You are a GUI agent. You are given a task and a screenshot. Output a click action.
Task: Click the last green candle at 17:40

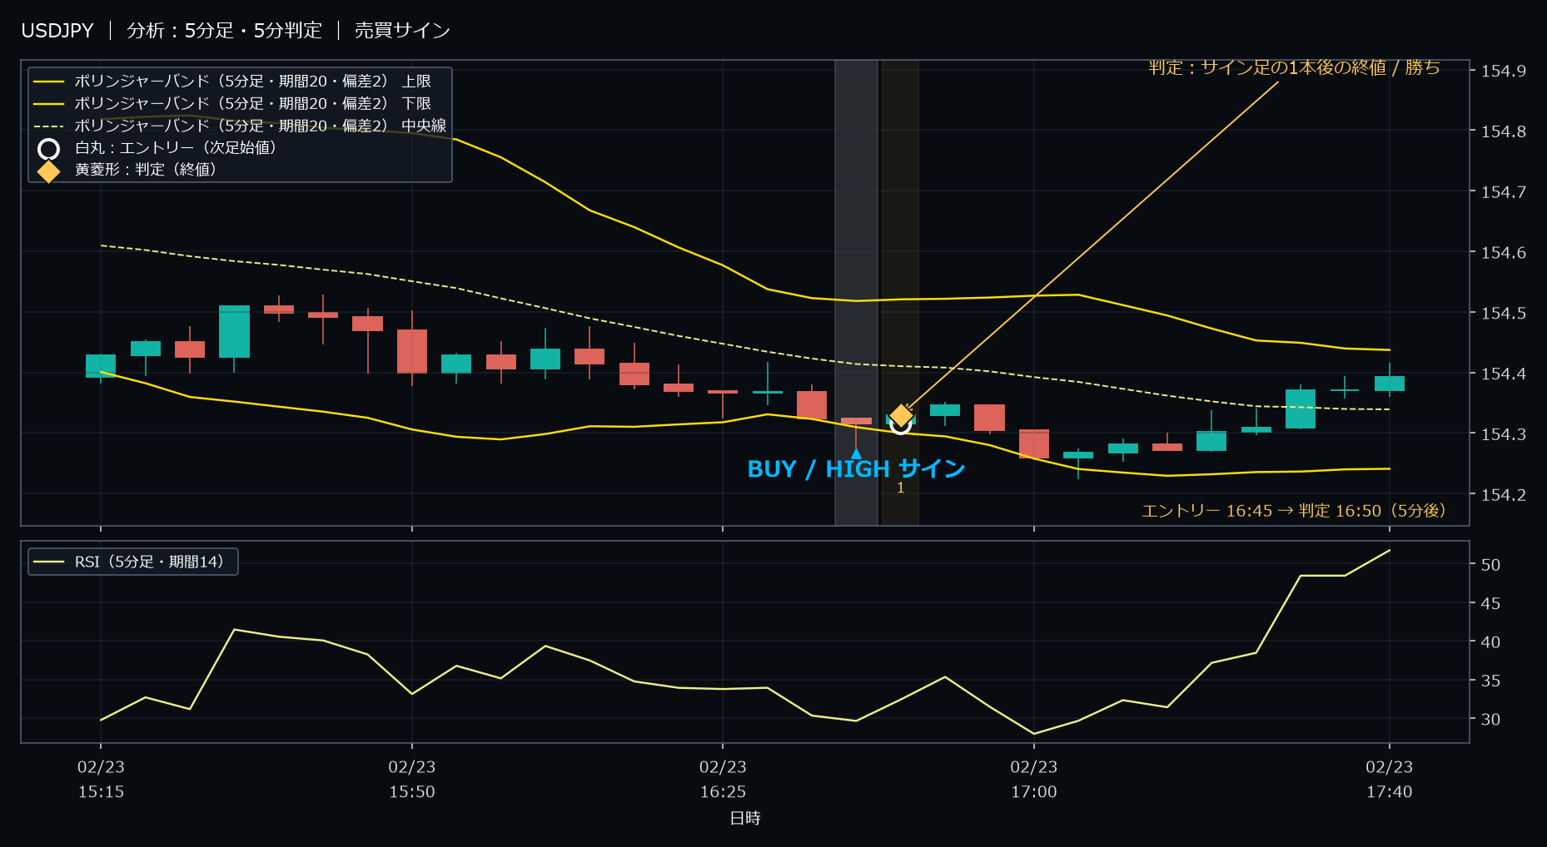[1389, 383]
